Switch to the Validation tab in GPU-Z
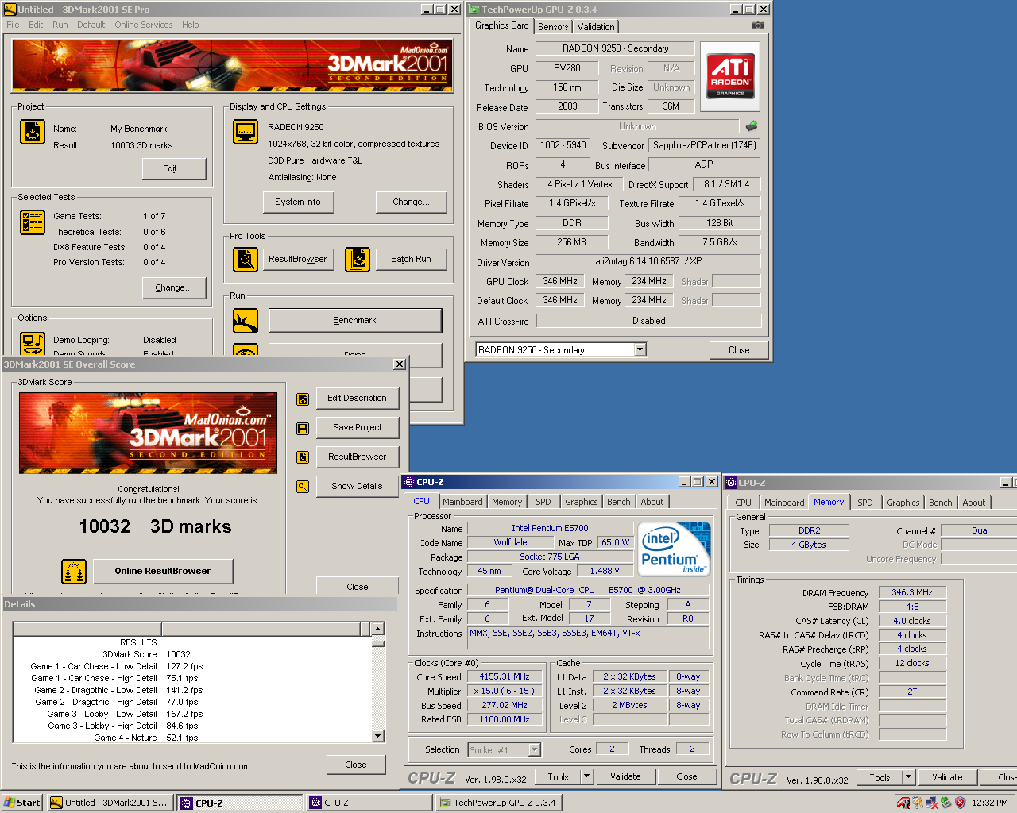 pos(596,27)
